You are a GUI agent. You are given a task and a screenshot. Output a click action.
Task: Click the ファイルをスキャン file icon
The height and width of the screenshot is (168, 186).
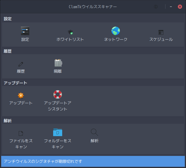tap(21, 133)
